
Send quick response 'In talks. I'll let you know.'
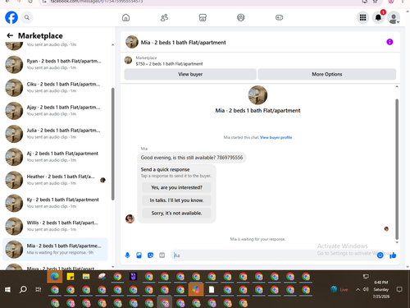click(x=176, y=200)
